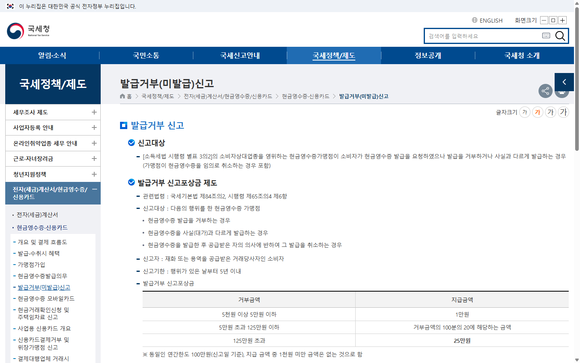Click the search magnifier icon

tap(560, 36)
